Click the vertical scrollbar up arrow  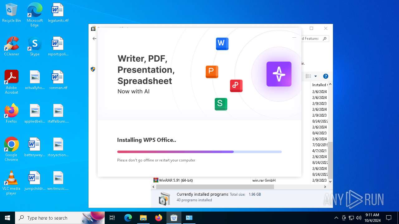pos(330,84)
